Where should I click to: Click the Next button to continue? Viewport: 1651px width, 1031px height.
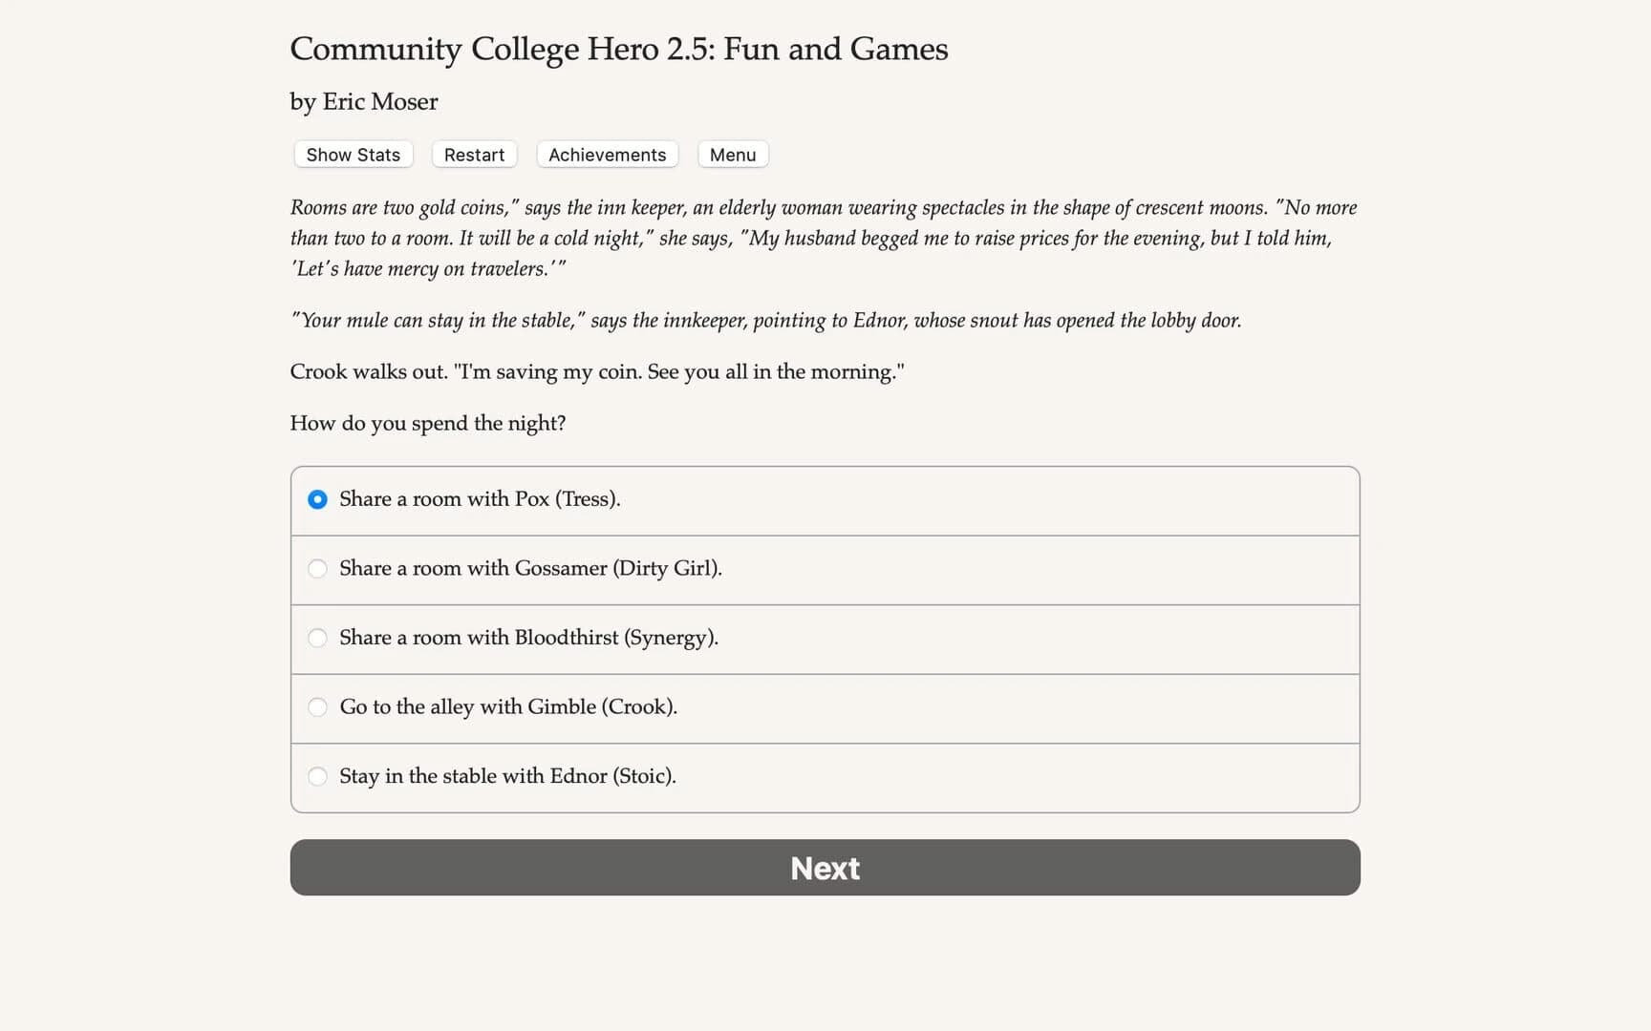tap(824, 868)
